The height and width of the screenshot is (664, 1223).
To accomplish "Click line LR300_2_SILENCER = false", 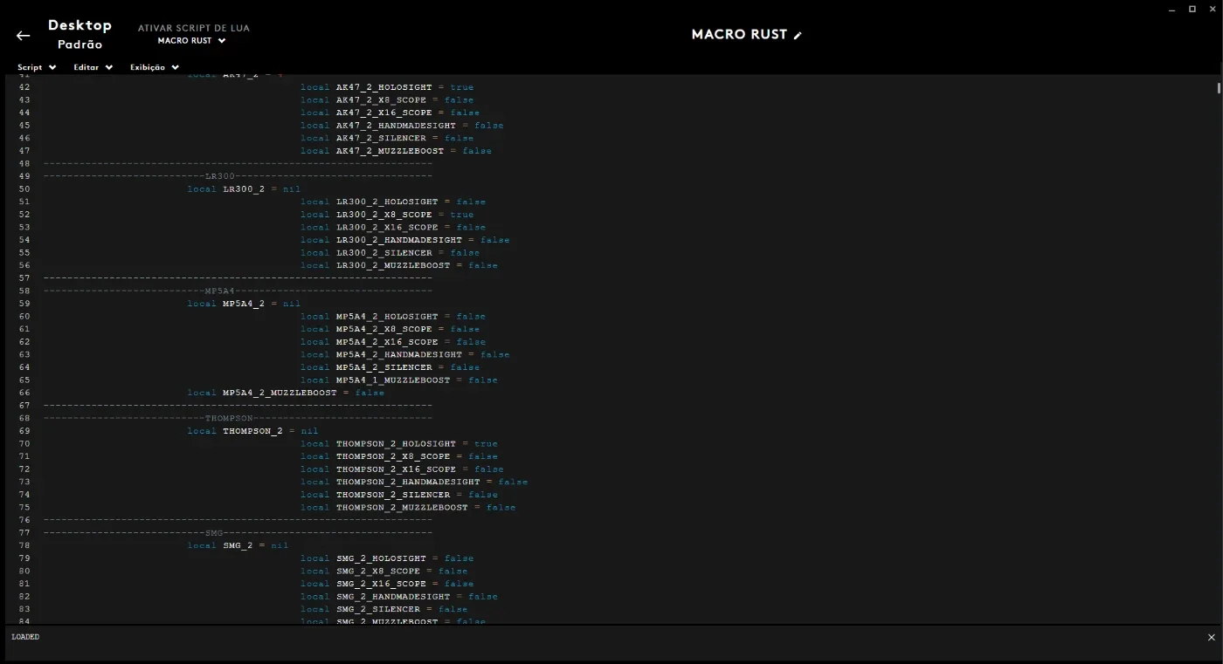I will (x=390, y=253).
